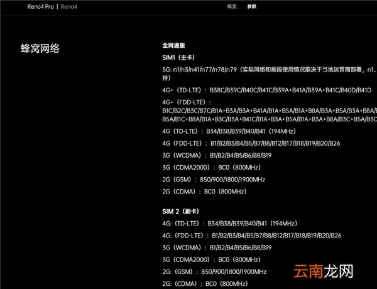This screenshot has width=377, height=289.
Task: Click SIM1 2G (CDMA) BC0 line
Action: pyautogui.click(x=205, y=192)
